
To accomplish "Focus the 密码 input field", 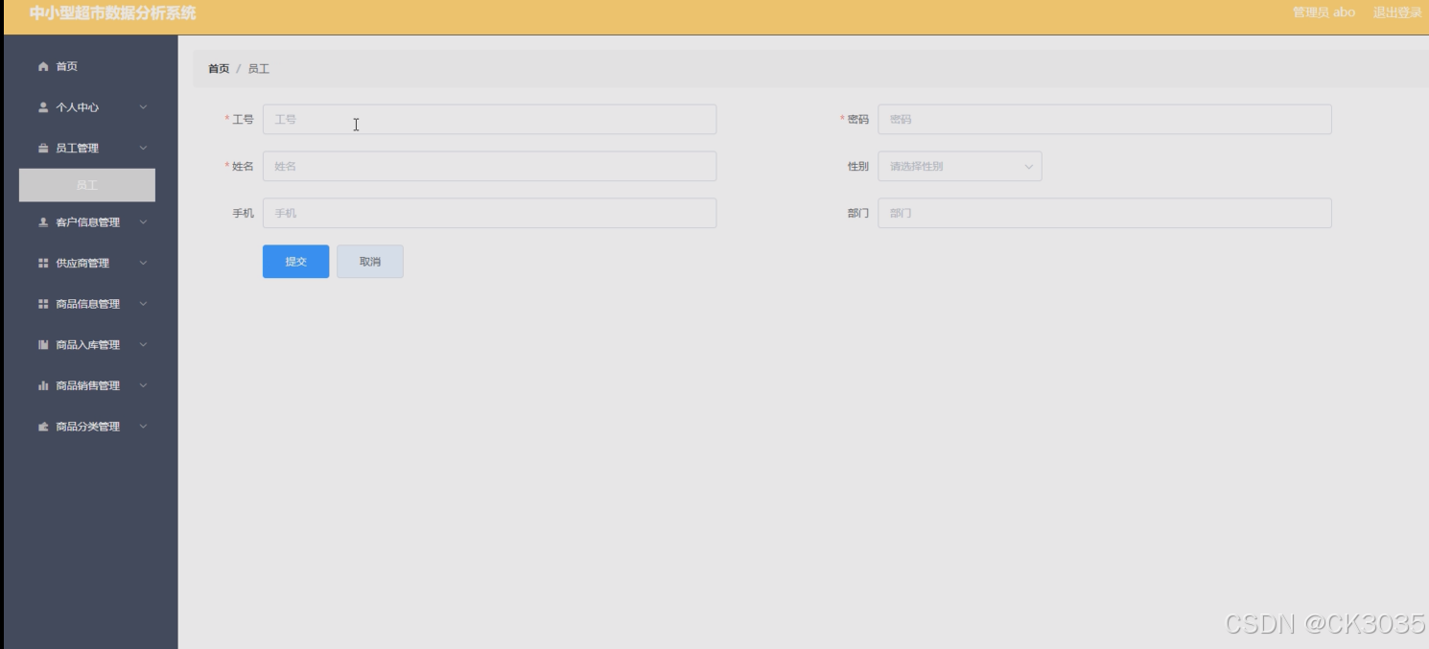I will [1105, 120].
